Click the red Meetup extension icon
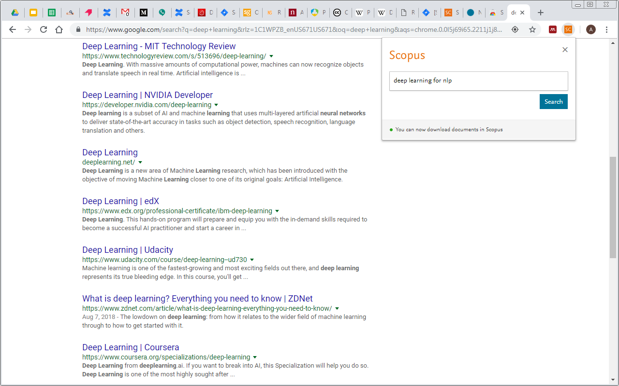Screen dimensions: 619x386 (x=552, y=29)
